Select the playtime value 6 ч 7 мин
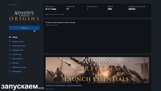 [51, 9]
